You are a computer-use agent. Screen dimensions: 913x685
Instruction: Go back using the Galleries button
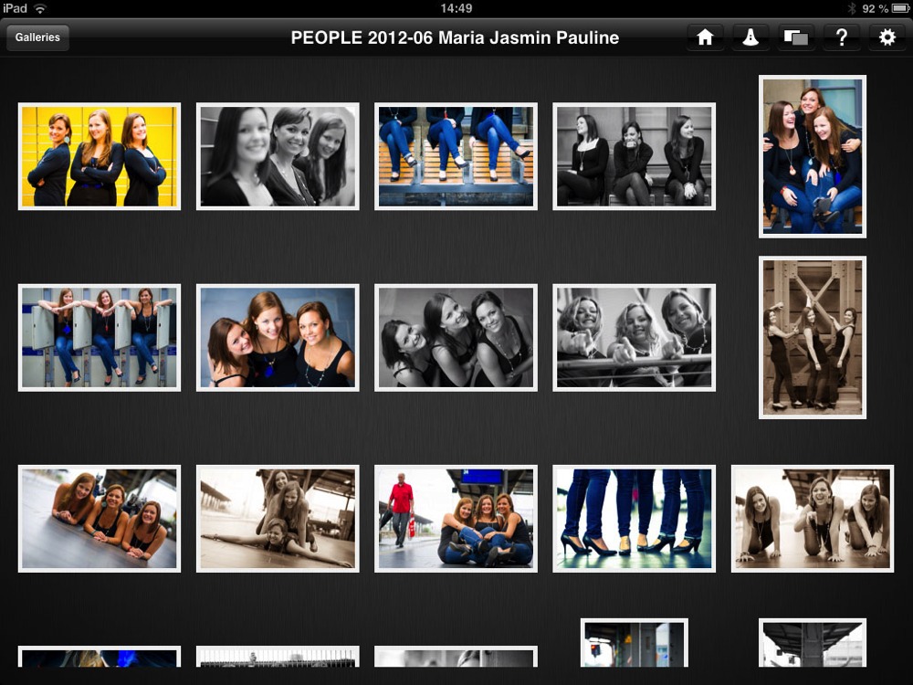37,37
